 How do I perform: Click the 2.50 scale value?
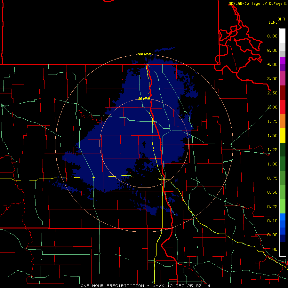(272, 93)
